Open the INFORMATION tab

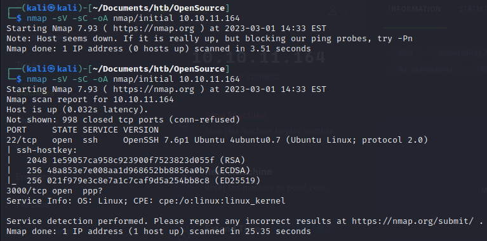click(415, 9)
